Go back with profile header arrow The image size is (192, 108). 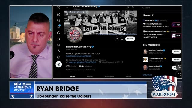pos(67,7)
